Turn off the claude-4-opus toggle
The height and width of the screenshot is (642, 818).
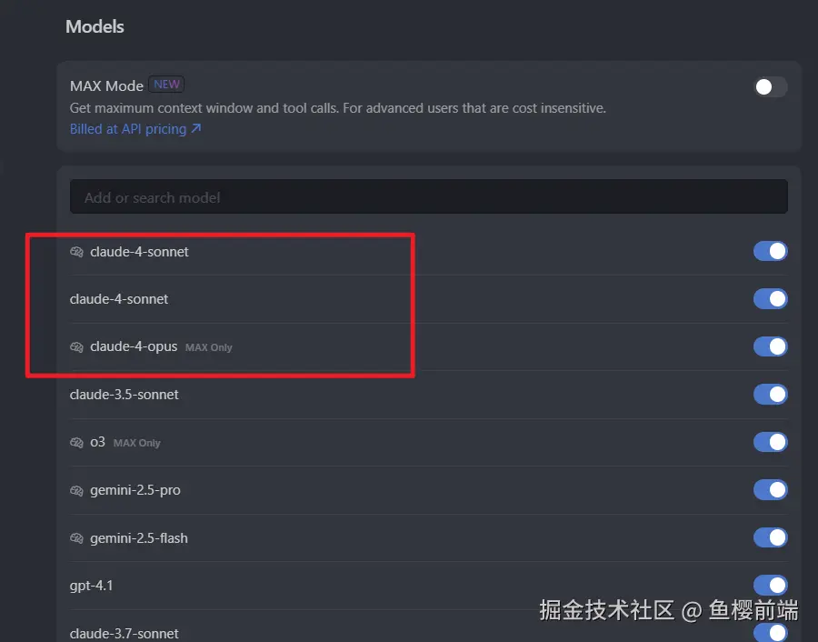771,346
